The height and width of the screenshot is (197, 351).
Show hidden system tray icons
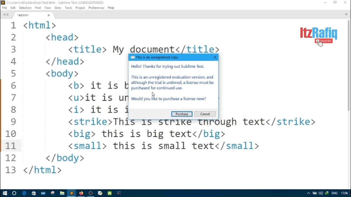(x=308, y=193)
